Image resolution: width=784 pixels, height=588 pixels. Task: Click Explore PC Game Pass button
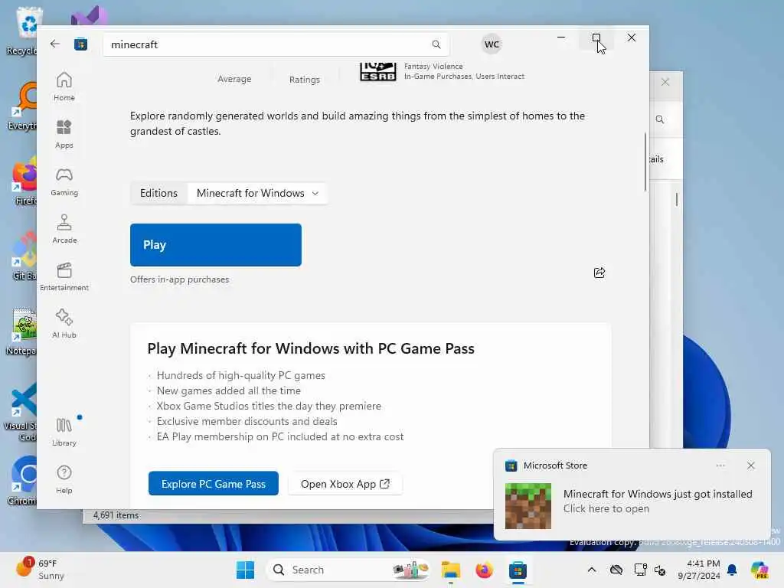[x=213, y=484]
